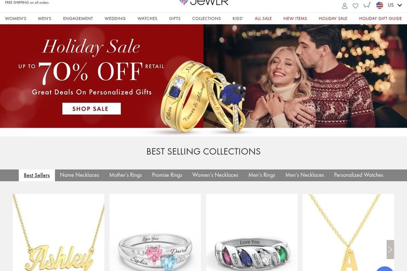The width and height of the screenshot is (407, 271).
Task: Open the user account icon
Action: click(x=344, y=6)
